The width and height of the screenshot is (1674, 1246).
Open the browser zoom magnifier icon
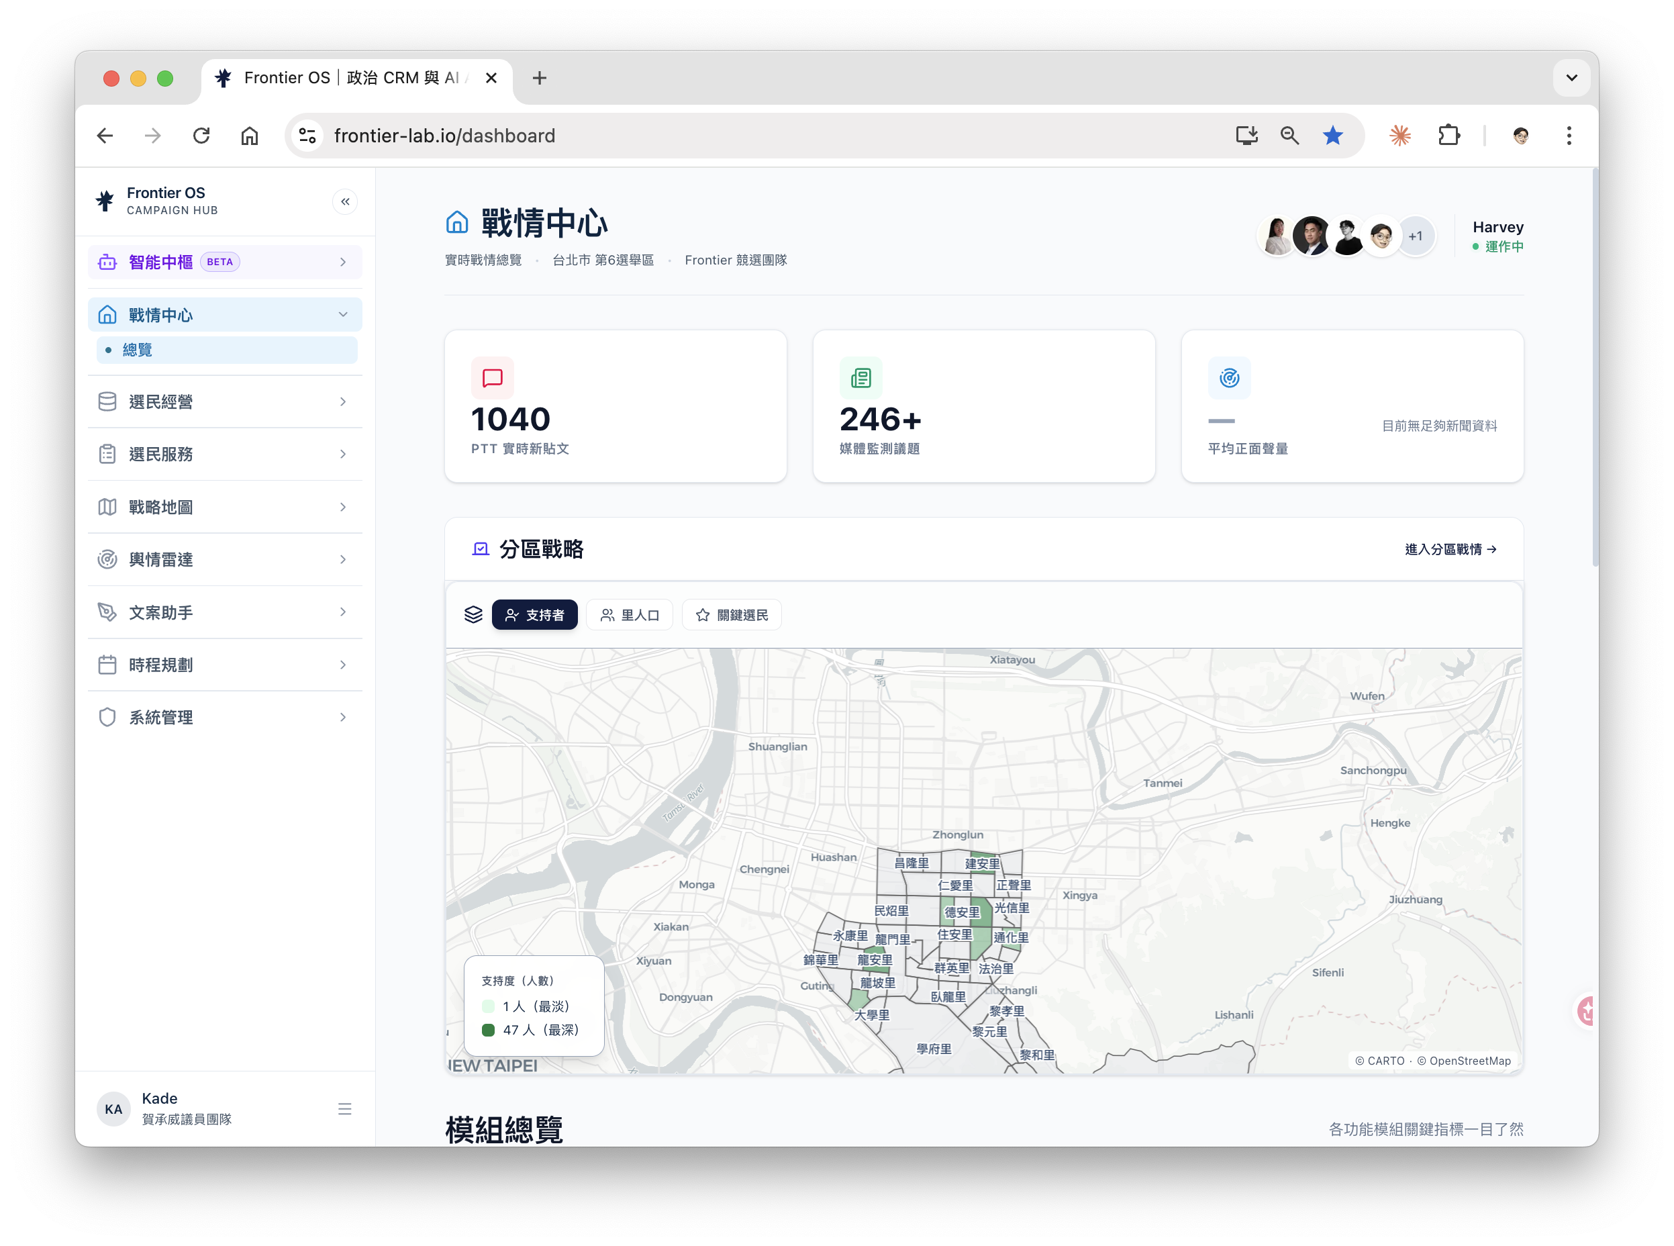pyautogui.click(x=1289, y=136)
